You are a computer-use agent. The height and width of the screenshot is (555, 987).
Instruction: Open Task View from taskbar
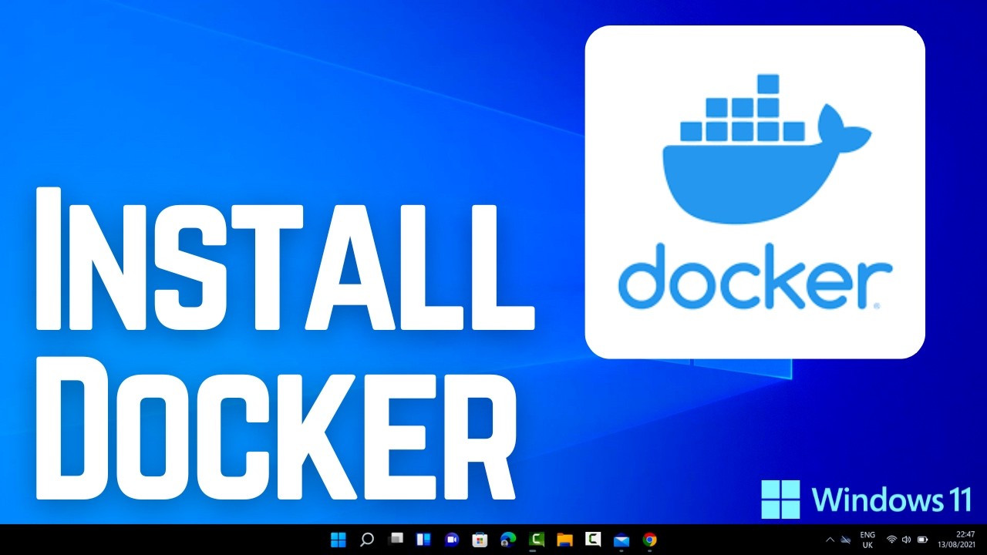(396, 539)
